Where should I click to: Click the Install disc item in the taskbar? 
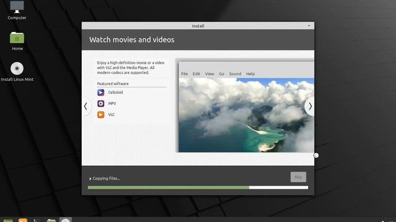tap(66, 220)
